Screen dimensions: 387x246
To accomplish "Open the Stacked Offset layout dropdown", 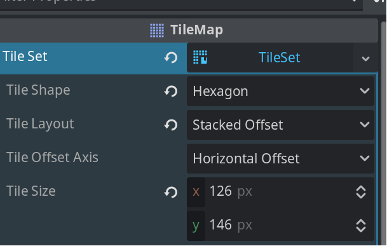I will [281, 125].
